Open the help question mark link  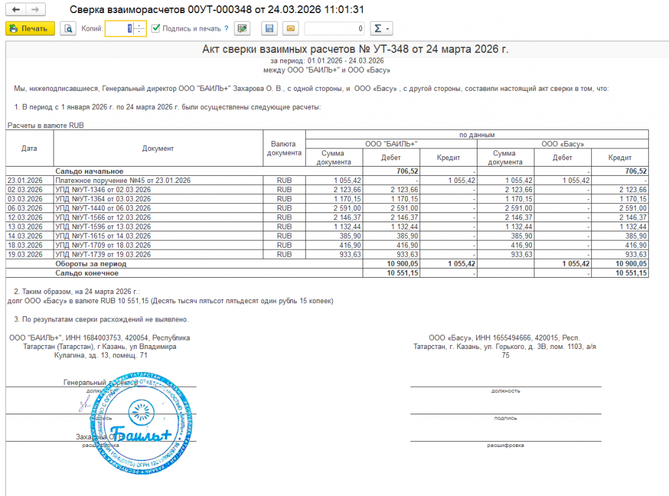(x=226, y=29)
